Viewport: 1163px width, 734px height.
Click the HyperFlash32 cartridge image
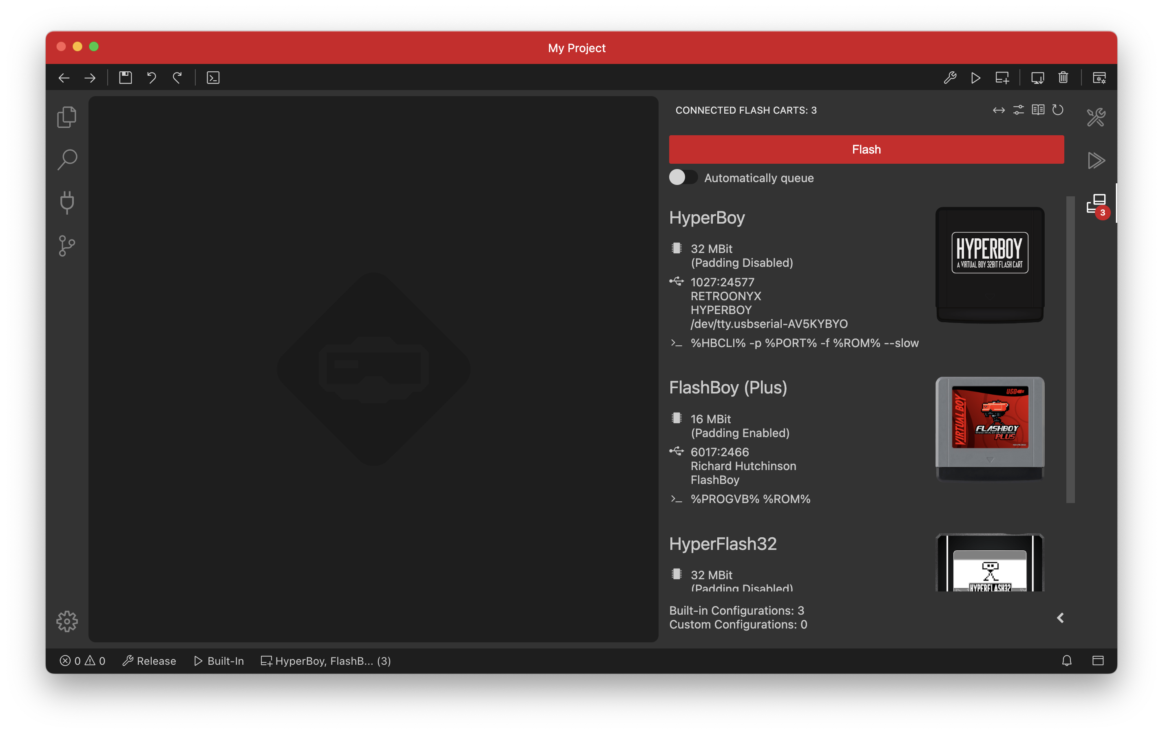click(990, 562)
